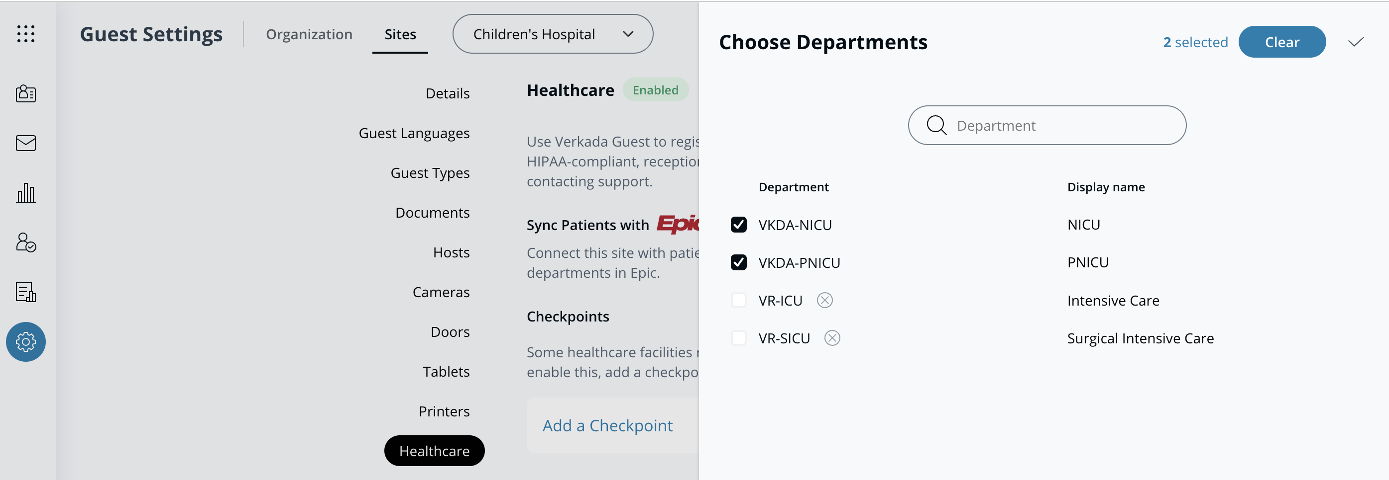Expand the Children's Hospital site dropdown
The image size is (1389, 480).
pyautogui.click(x=553, y=34)
